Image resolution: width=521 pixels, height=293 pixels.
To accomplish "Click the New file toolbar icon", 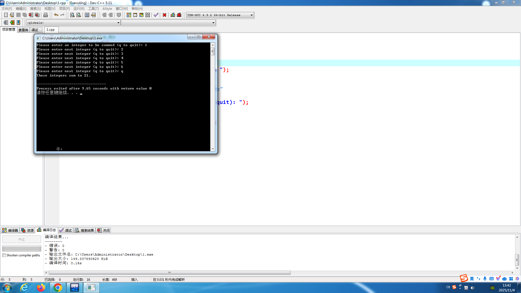I will (6, 15).
